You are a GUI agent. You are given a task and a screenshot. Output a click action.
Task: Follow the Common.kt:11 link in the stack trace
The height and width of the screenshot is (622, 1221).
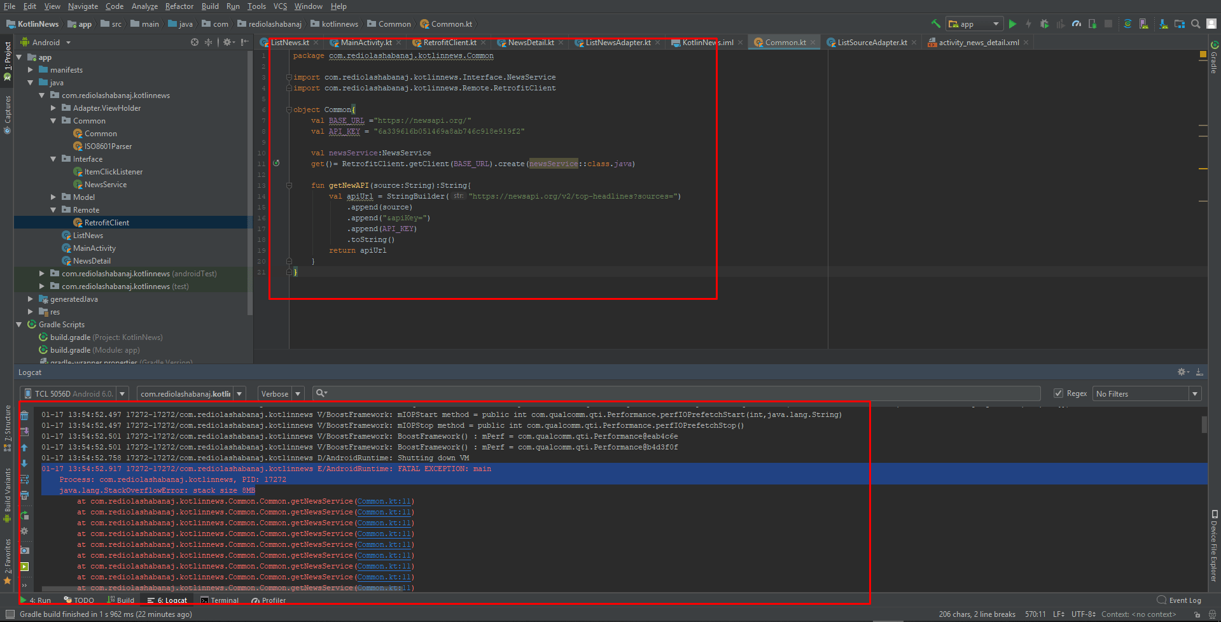pos(384,501)
